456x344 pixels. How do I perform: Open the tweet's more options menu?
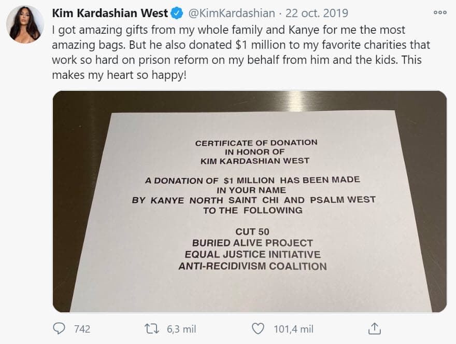pos(439,12)
